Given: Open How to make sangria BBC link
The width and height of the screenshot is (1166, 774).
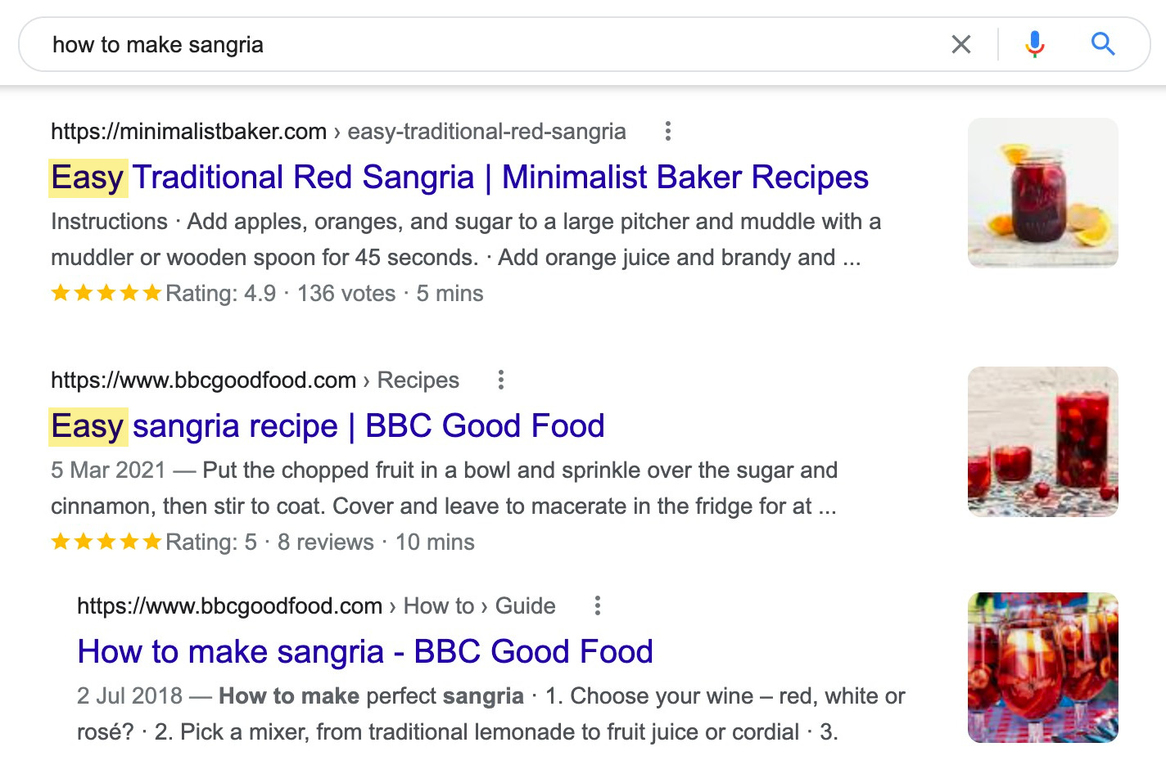Looking at the screenshot, I should point(365,652).
